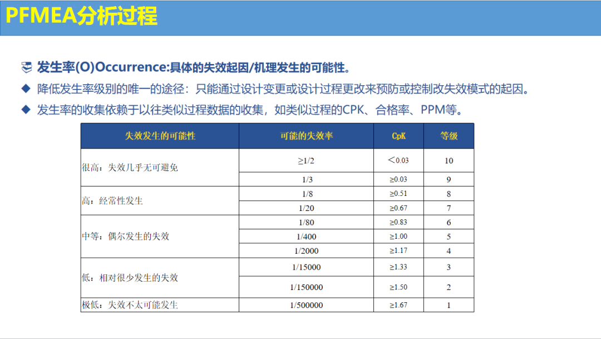Click the ≥1.67 CpK value cell

(x=398, y=305)
